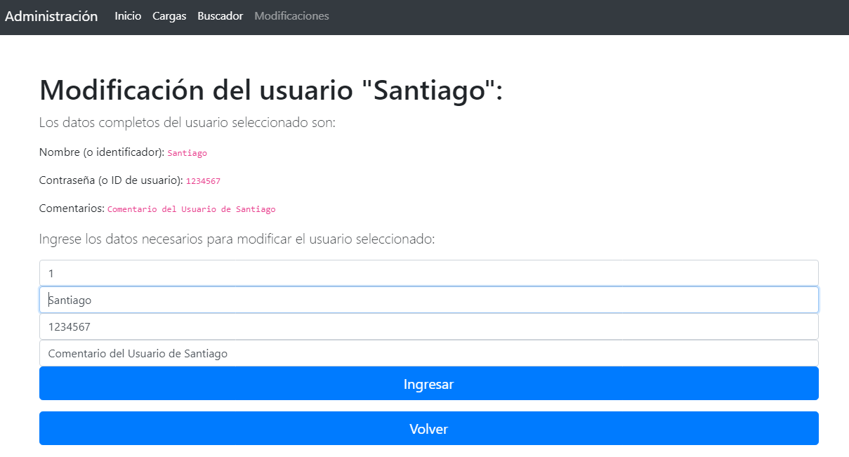Open the Cargas navigation link
Image resolution: width=849 pixels, height=457 pixels.
tap(169, 15)
